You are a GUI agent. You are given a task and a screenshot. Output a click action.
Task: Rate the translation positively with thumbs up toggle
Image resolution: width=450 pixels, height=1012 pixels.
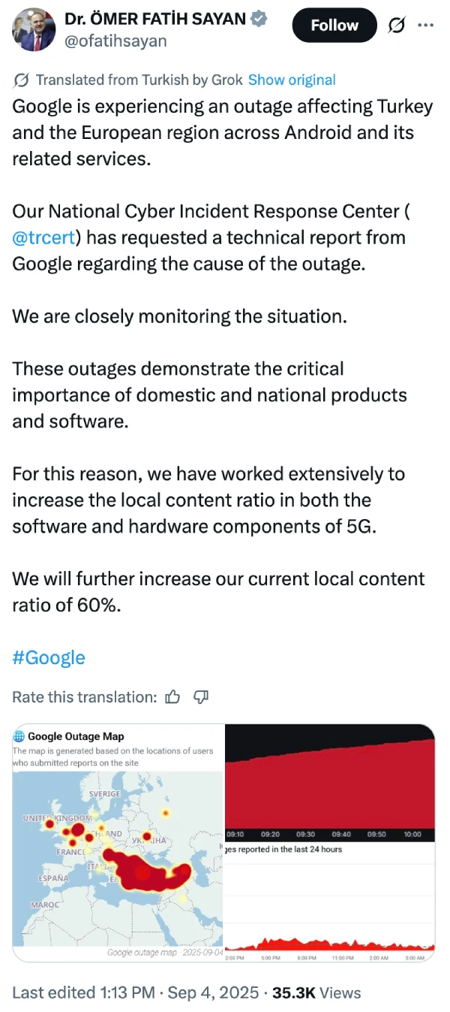pos(173,697)
